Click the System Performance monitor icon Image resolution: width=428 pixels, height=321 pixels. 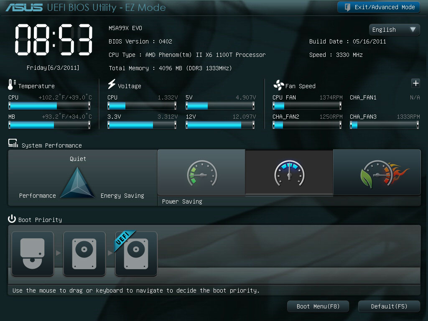click(13, 143)
